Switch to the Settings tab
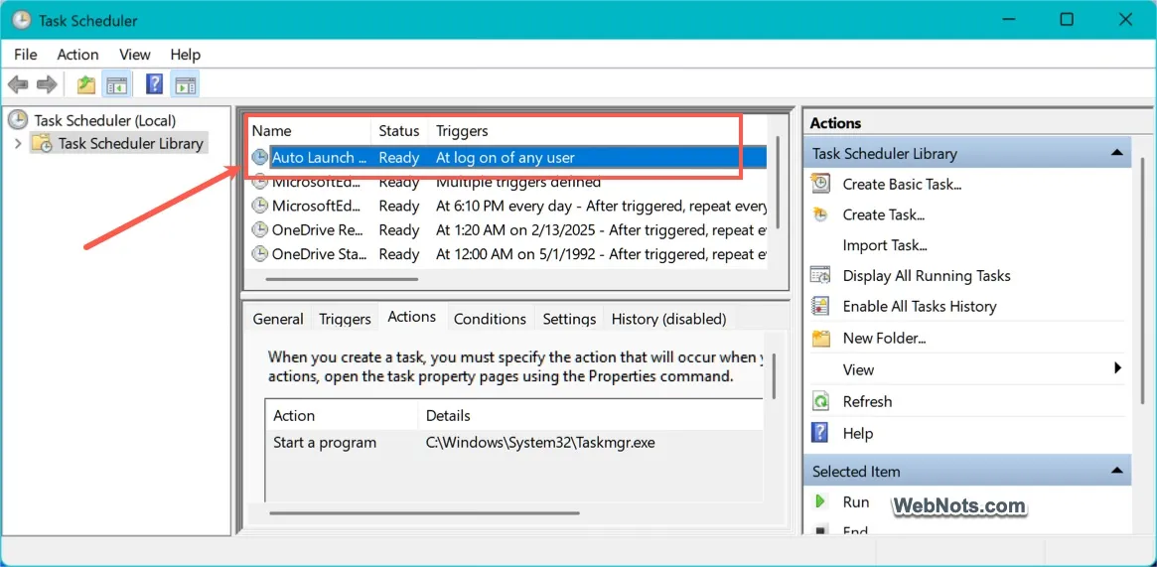The width and height of the screenshot is (1157, 567). point(570,319)
